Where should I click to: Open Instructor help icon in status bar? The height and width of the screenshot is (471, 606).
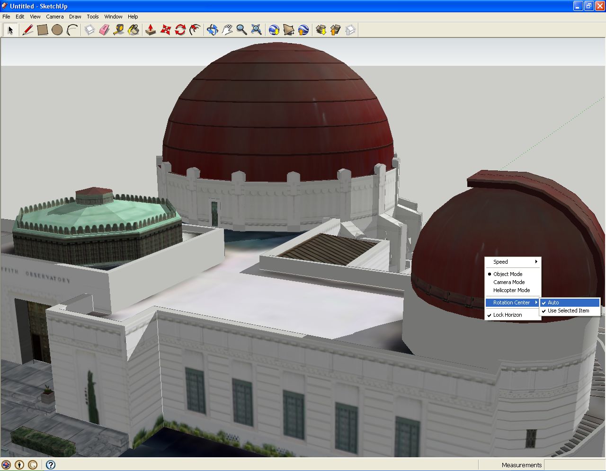pyautogui.click(x=51, y=465)
